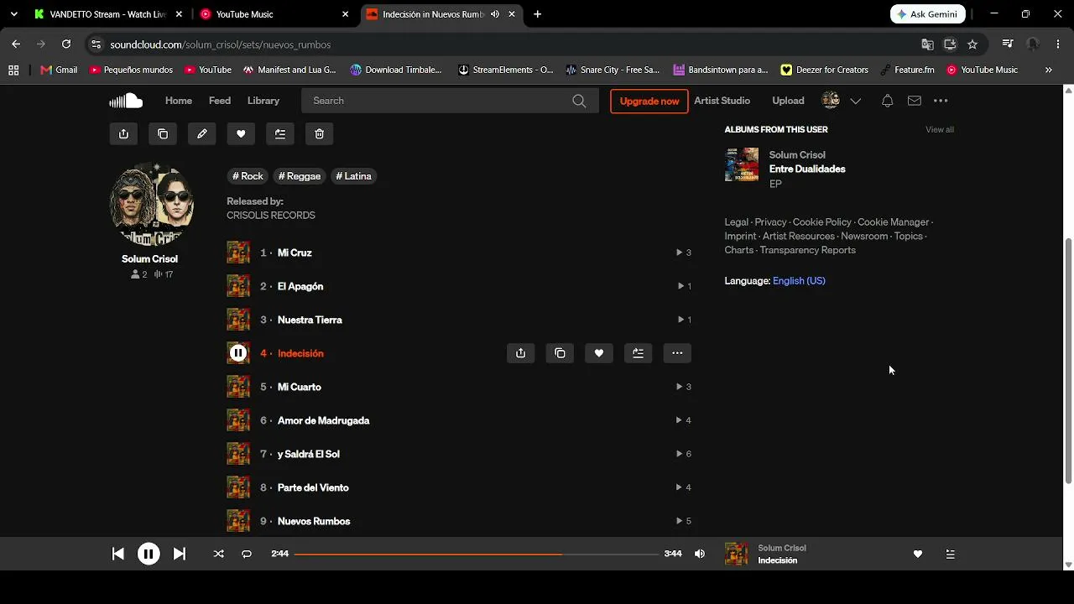
Task: Mute the player volume
Action: [700, 554]
